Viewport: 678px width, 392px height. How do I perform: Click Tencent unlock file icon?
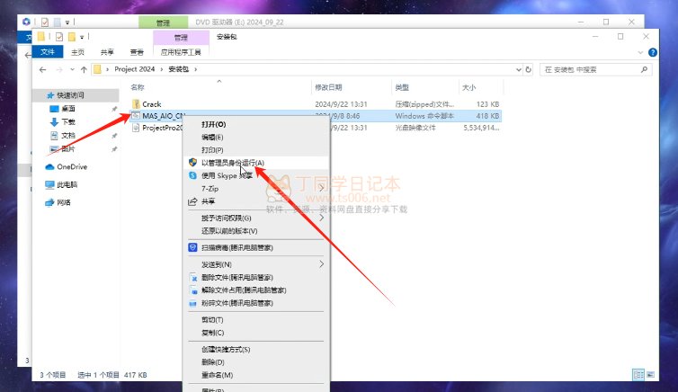pos(192,290)
